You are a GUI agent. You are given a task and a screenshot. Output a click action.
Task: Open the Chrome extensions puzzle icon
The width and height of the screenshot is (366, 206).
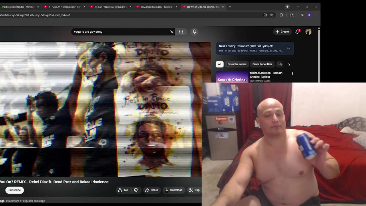click(x=281, y=15)
